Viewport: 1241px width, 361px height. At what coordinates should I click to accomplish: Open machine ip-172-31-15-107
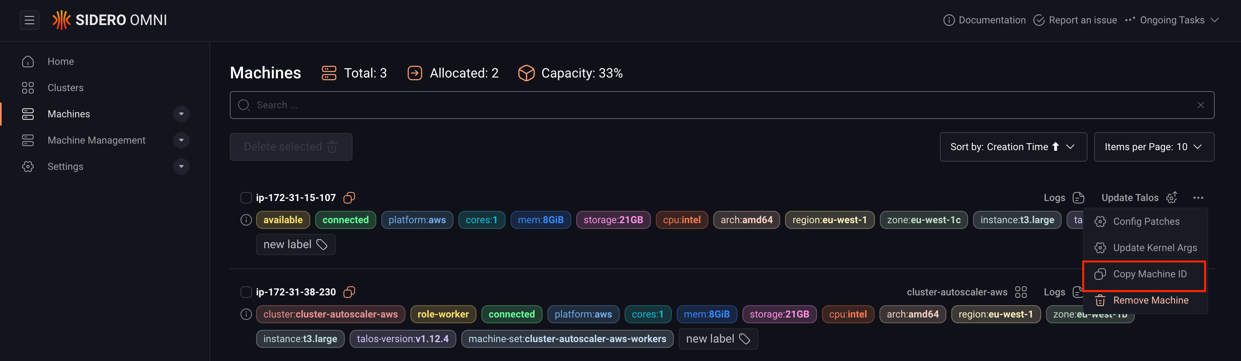pos(296,198)
